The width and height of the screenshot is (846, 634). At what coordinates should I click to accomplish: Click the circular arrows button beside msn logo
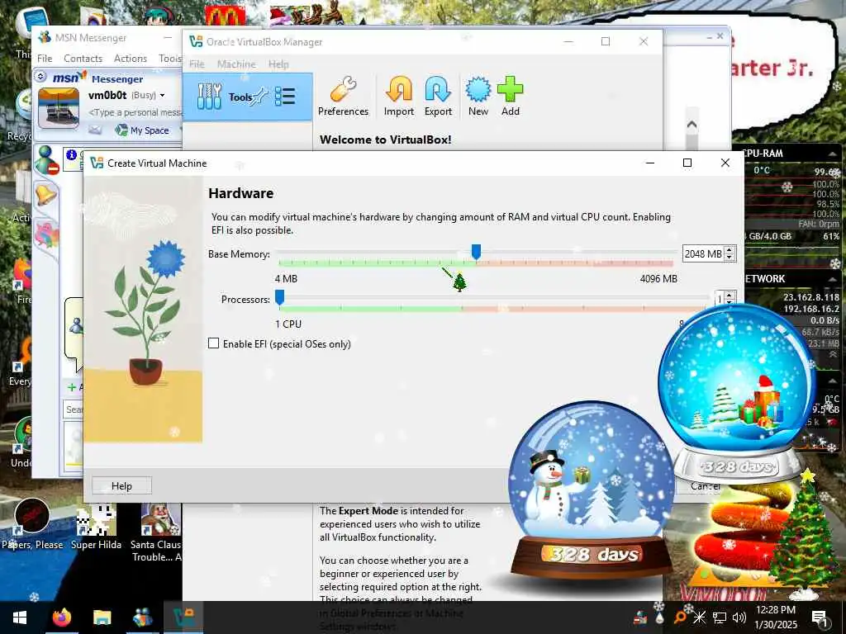coord(41,77)
